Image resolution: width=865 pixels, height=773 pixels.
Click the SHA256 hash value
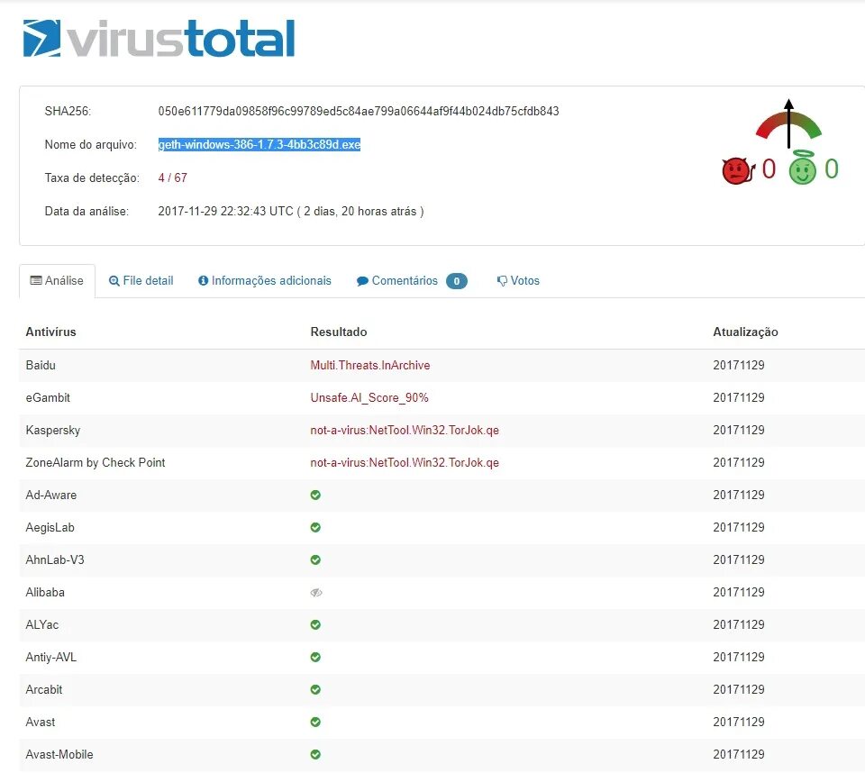[x=359, y=112]
